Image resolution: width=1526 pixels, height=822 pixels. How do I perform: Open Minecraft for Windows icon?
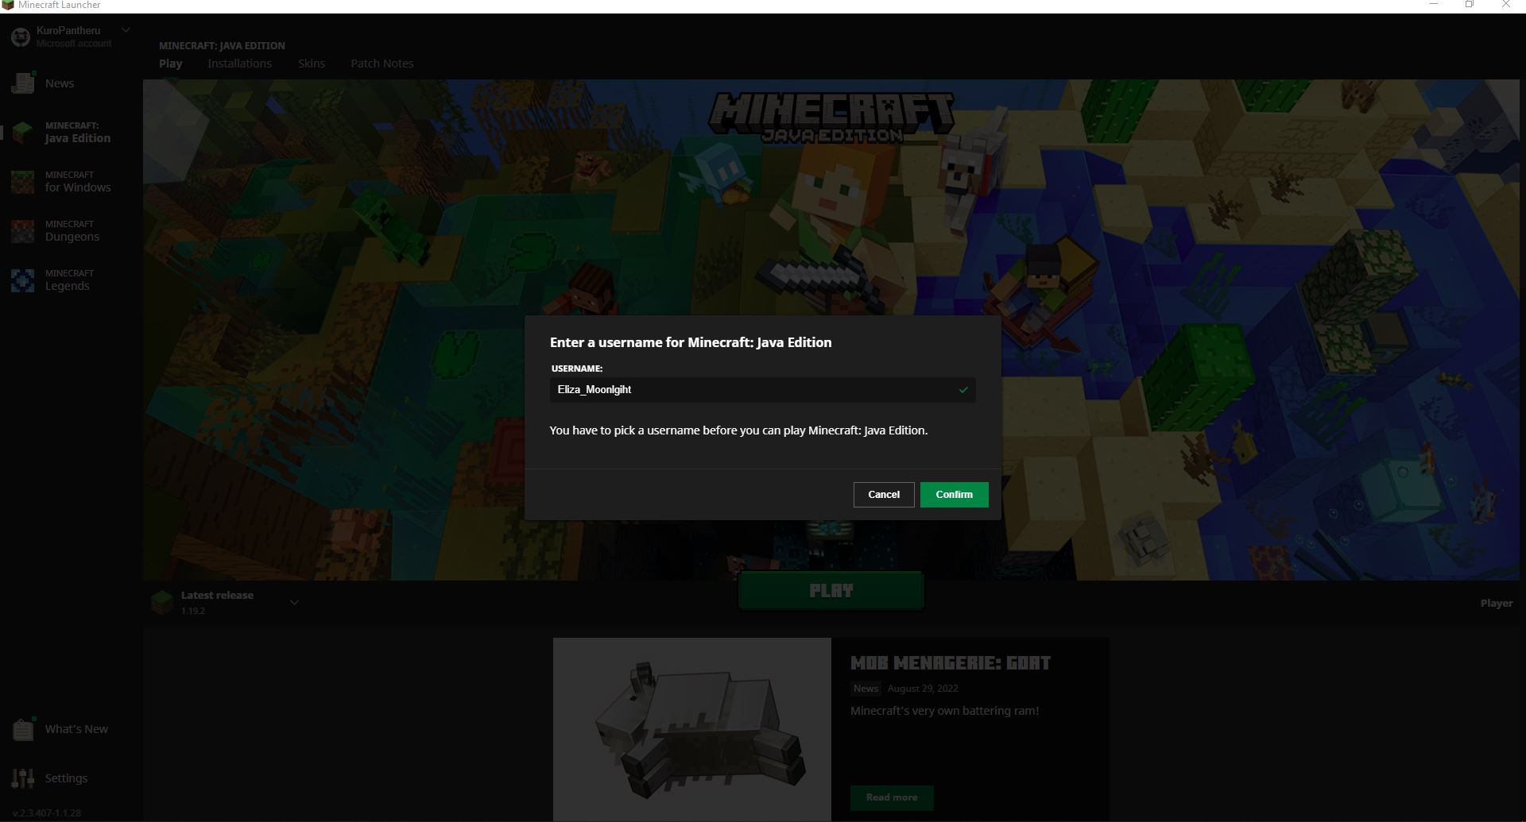pyautogui.click(x=23, y=181)
